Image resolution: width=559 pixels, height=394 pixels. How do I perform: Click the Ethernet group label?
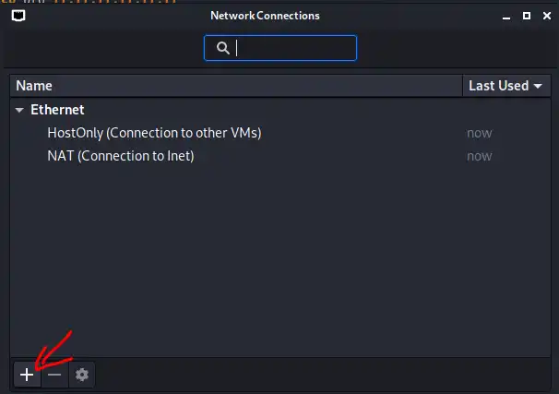[x=57, y=110]
